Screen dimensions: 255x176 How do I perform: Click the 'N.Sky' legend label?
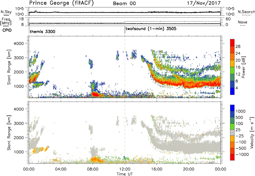[x=6, y=12]
